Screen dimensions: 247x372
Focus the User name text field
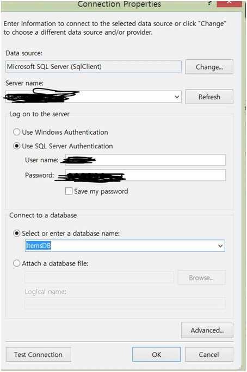pos(145,160)
